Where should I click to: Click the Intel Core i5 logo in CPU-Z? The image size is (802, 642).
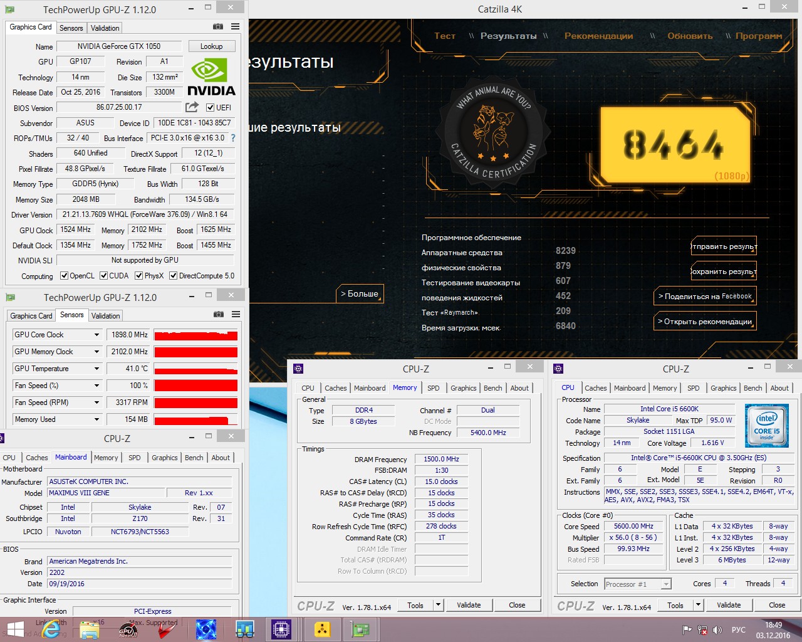pos(767,426)
